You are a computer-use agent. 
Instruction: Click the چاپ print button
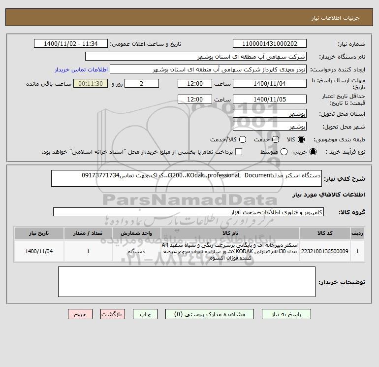point(145,314)
